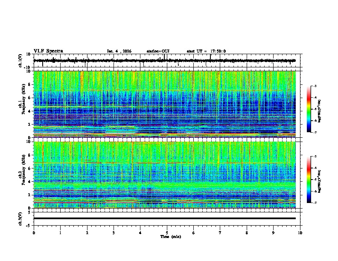The width and height of the screenshot is (338, 261).
Task: Click time axis tick label 2
Action: 87,233
